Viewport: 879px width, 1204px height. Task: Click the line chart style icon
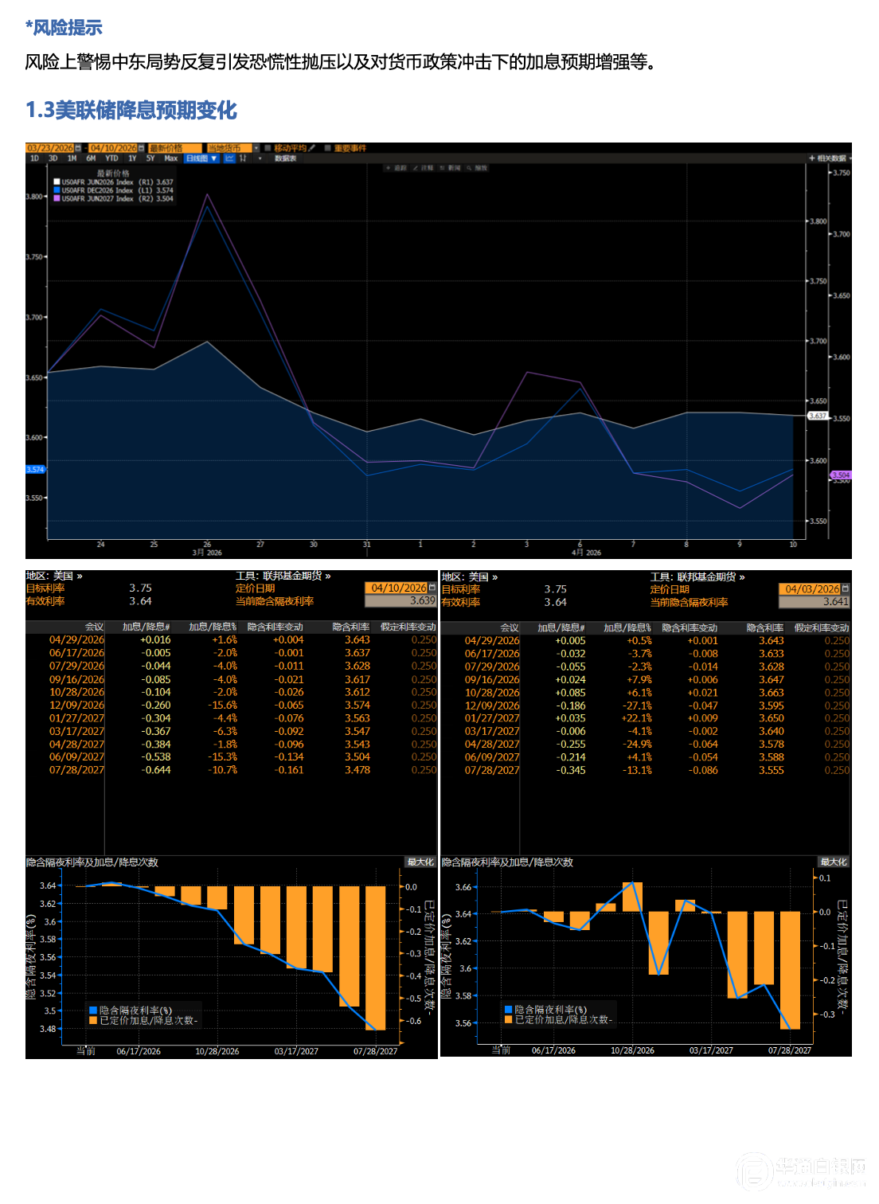coord(229,158)
